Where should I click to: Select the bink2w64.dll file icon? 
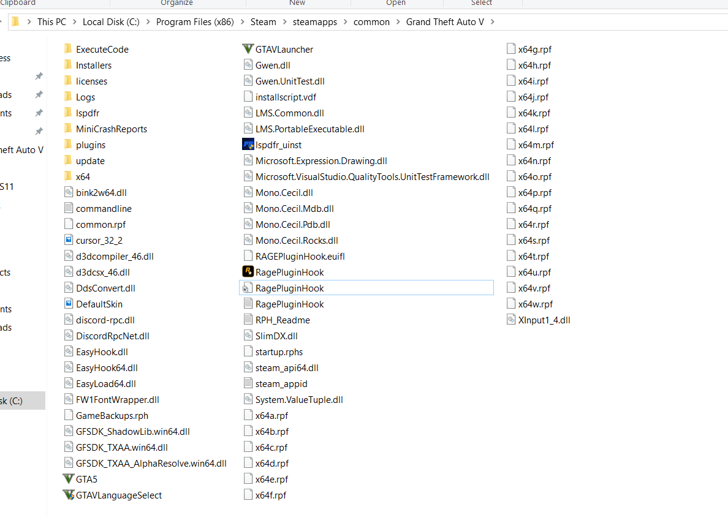69,192
